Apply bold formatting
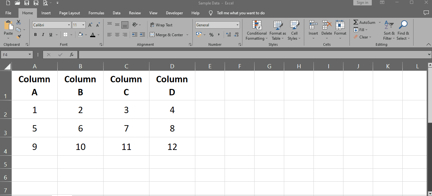 (35, 35)
